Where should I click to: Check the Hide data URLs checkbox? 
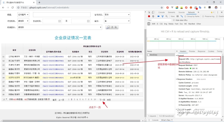point(174,20)
